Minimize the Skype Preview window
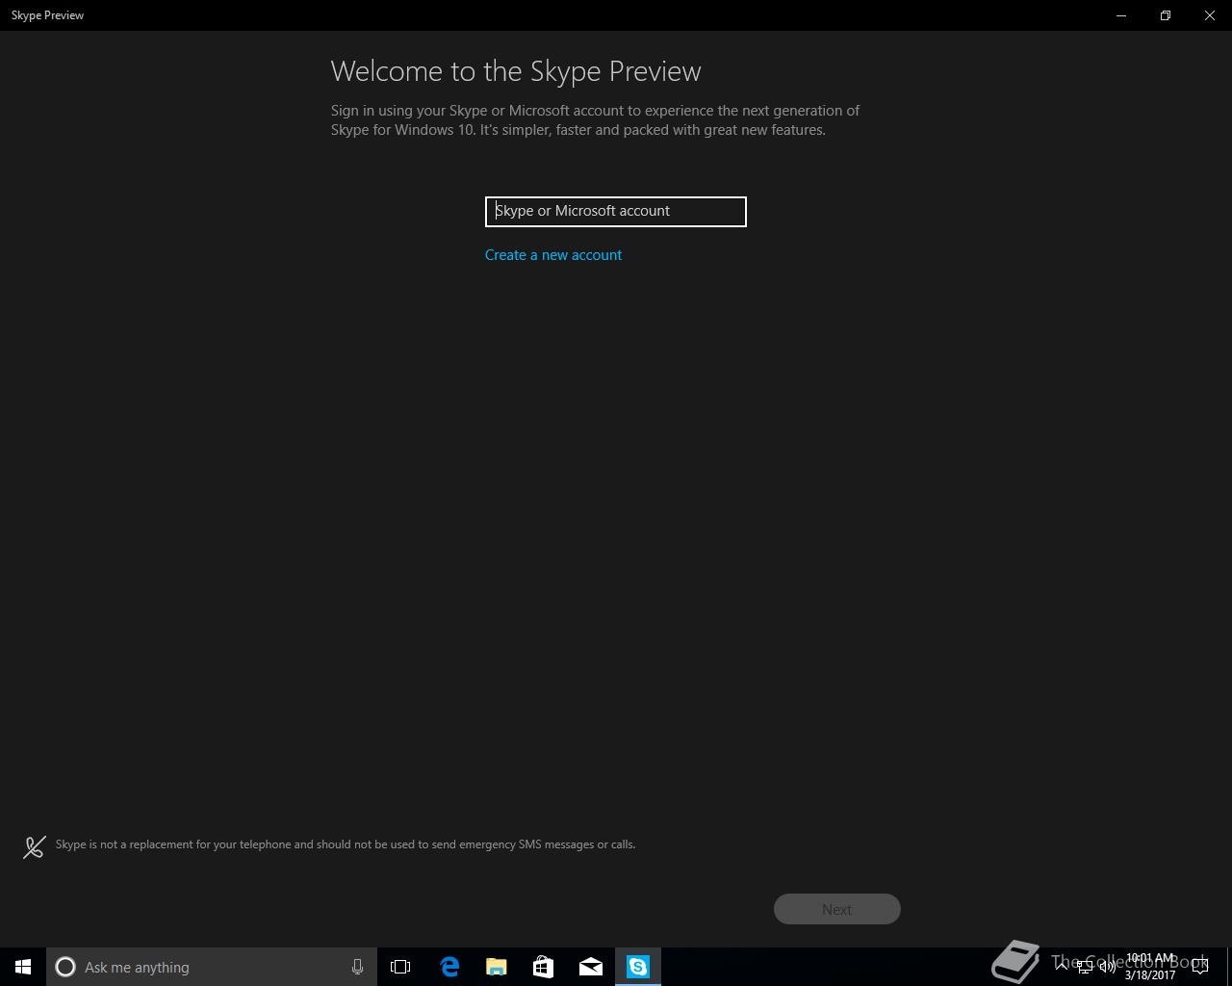The width and height of the screenshot is (1232, 986). pyautogui.click(x=1121, y=15)
